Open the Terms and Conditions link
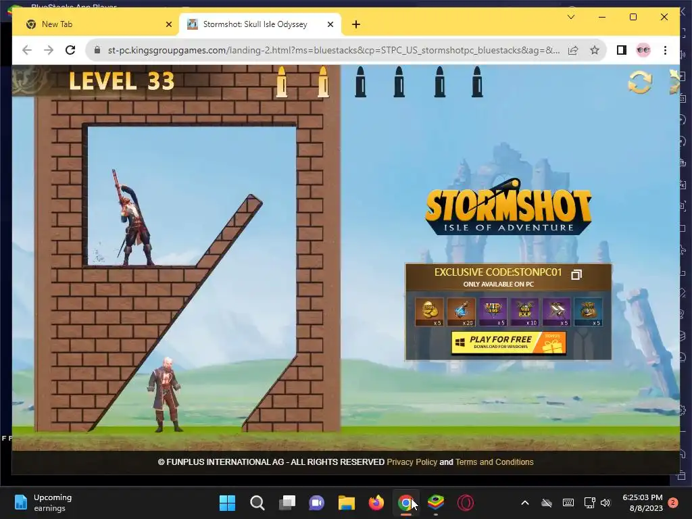Screen dimensions: 692x519 coord(494,462)
